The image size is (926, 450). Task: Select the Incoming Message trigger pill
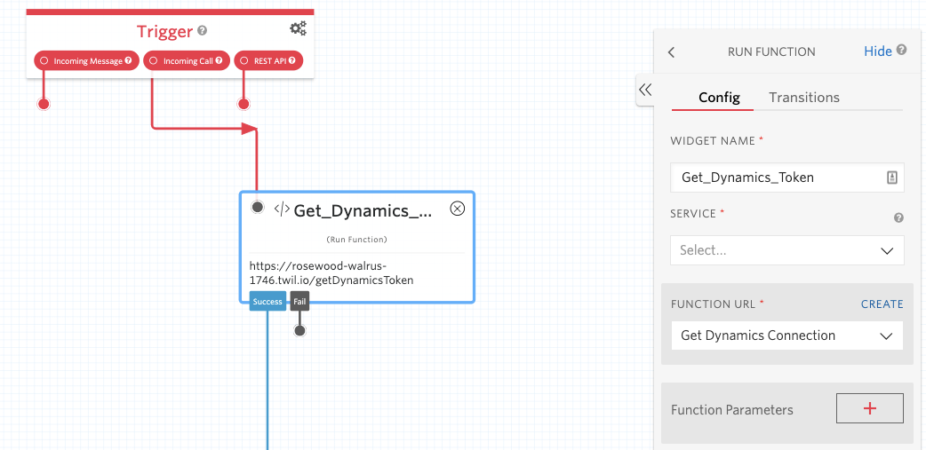coord(86,60)
